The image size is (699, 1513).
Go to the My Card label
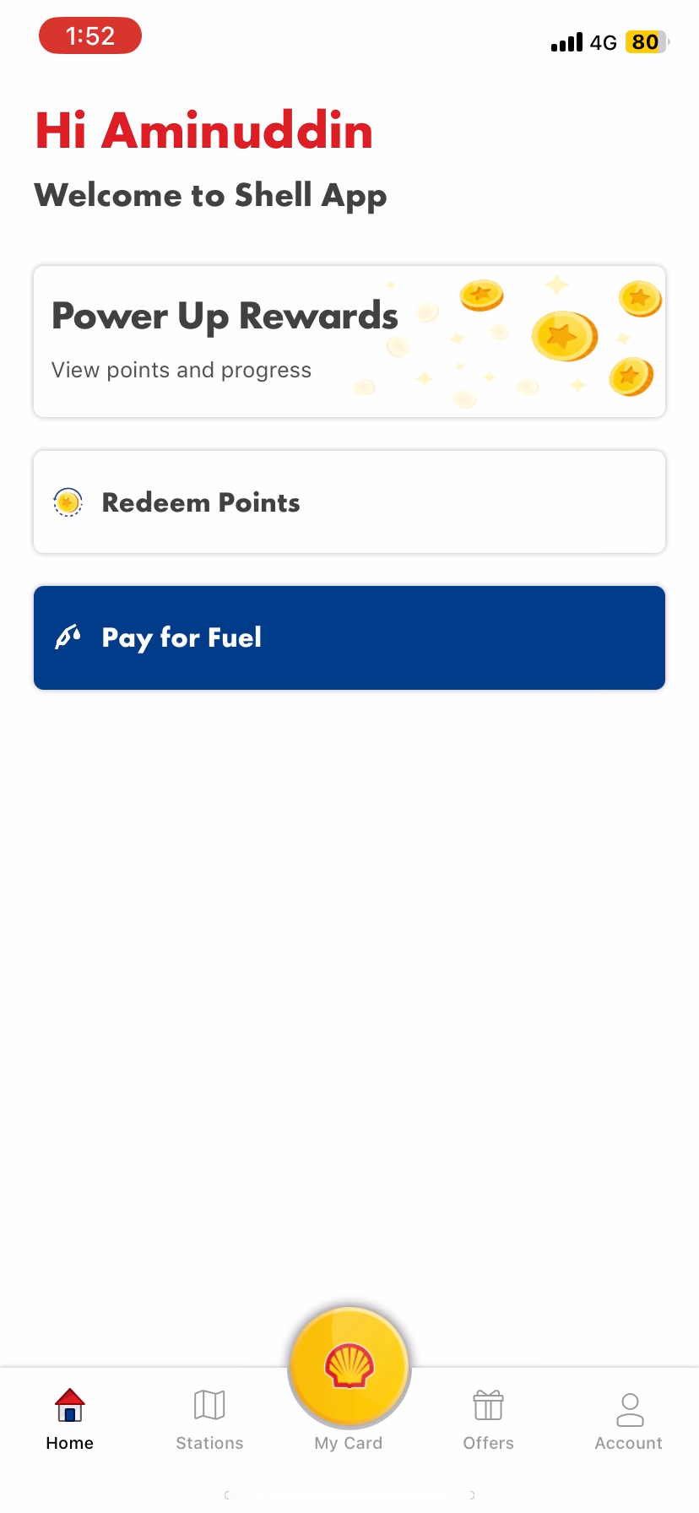point(349,1443)
